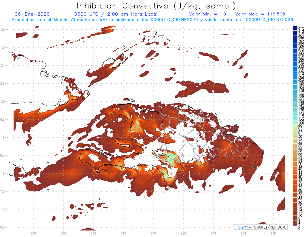This screenshot has width=307, height=237.
Task: Click the 18N latitude label
Action: point(4,173)
